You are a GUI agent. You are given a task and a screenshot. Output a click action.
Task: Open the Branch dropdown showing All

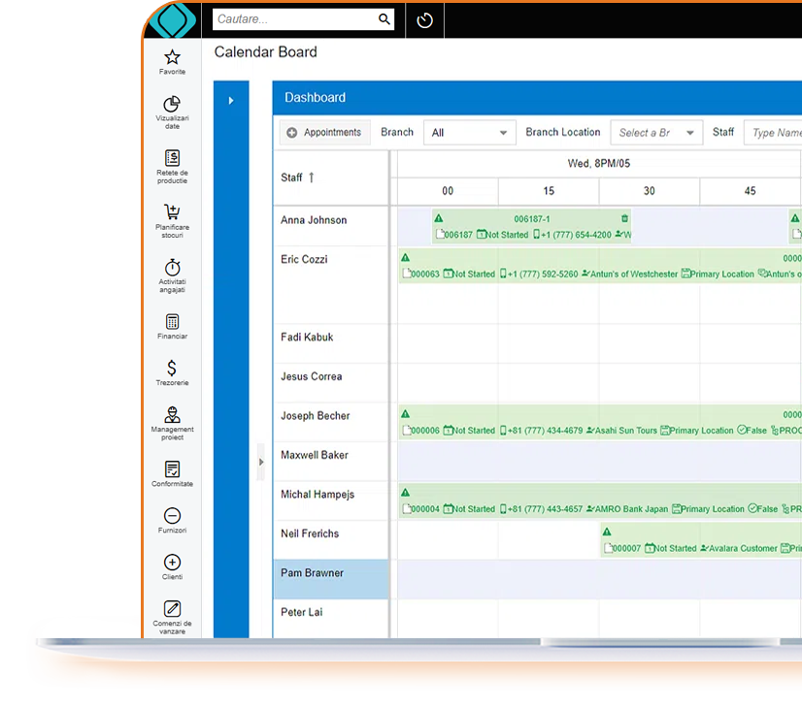tap(470, 133)
